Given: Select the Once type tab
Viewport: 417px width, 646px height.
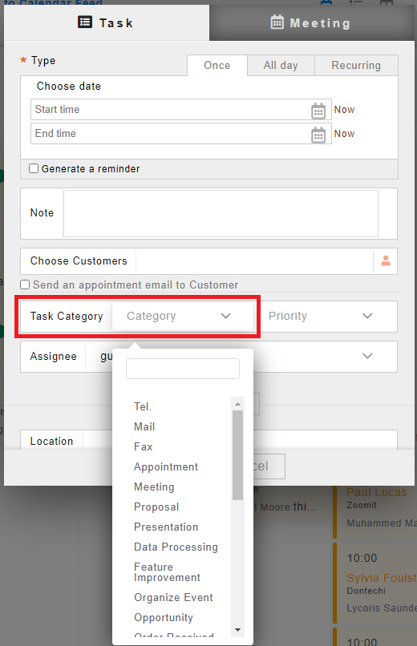Looking at the screenshot, I should point(217,66).
